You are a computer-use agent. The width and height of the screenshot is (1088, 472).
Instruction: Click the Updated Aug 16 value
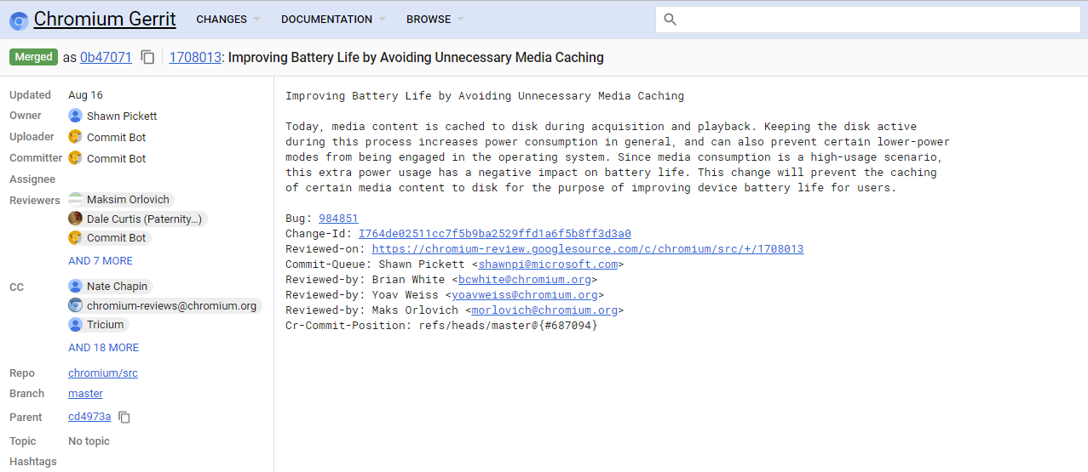click(x=85, y=95)
